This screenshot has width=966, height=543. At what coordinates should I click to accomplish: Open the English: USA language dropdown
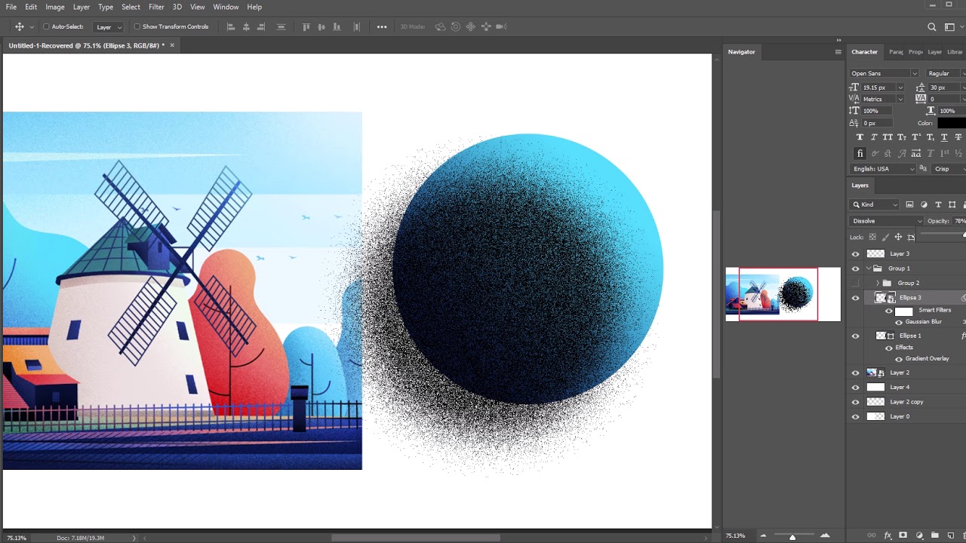click(884, 169)
